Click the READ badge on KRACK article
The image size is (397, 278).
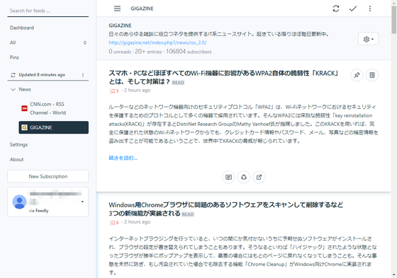click(x=178, y=83)
